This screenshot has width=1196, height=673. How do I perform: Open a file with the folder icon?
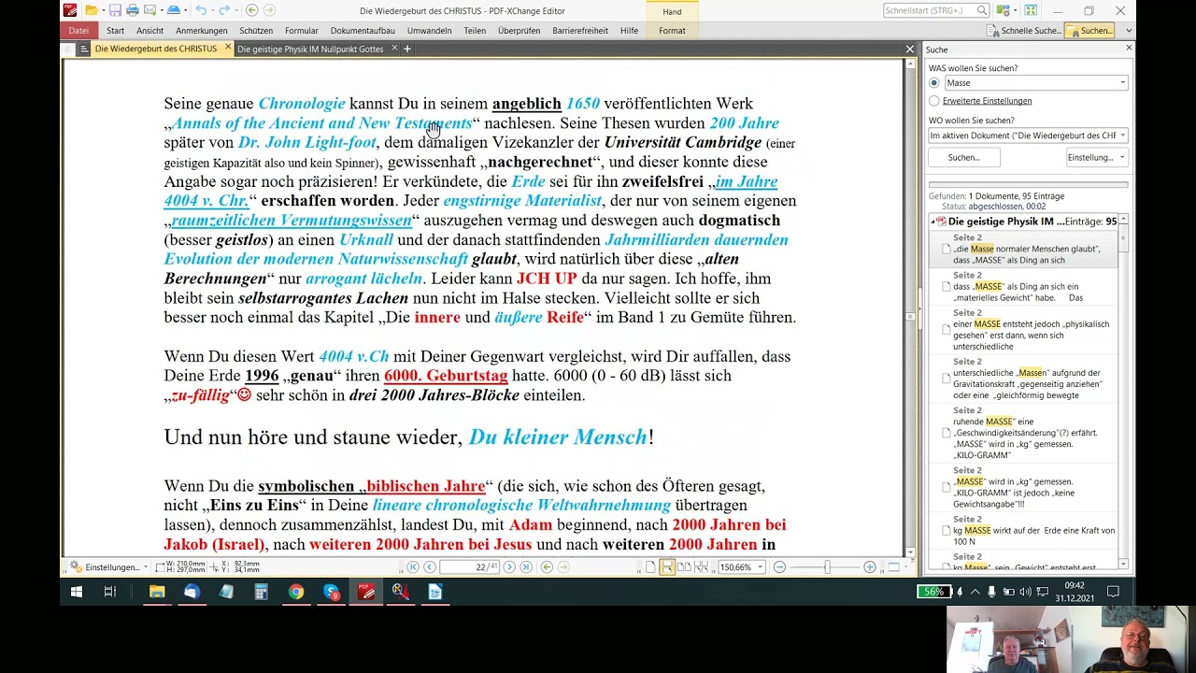pyautogui.click(x=92, y=10)
